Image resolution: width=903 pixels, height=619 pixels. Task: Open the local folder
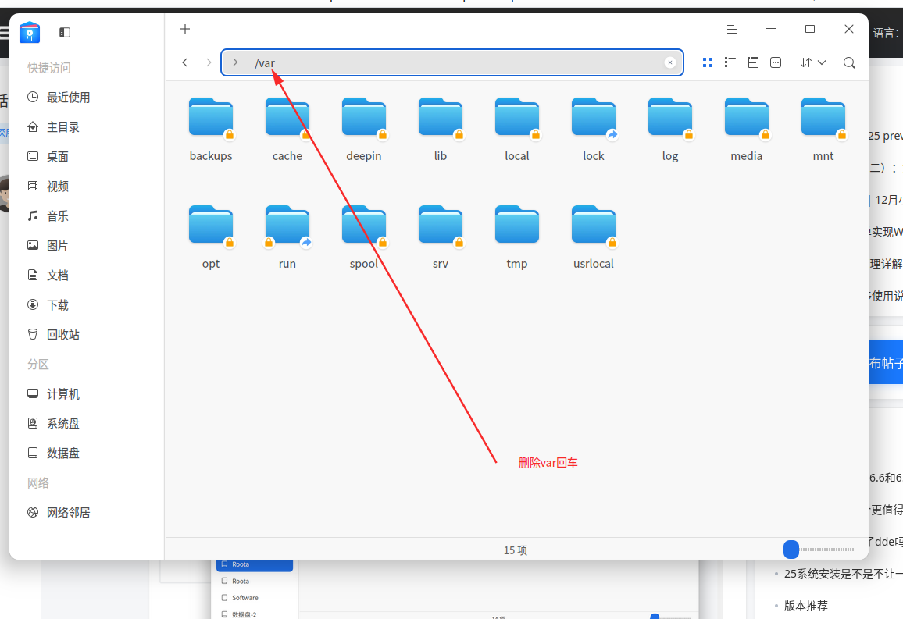point(517,130)
